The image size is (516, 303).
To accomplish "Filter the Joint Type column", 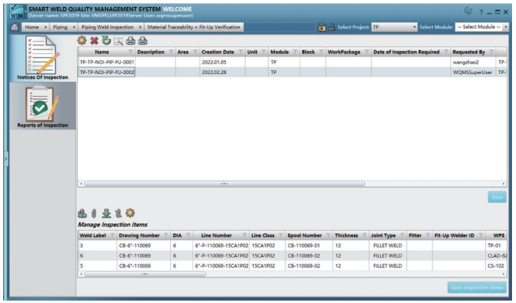I will 402,235.
